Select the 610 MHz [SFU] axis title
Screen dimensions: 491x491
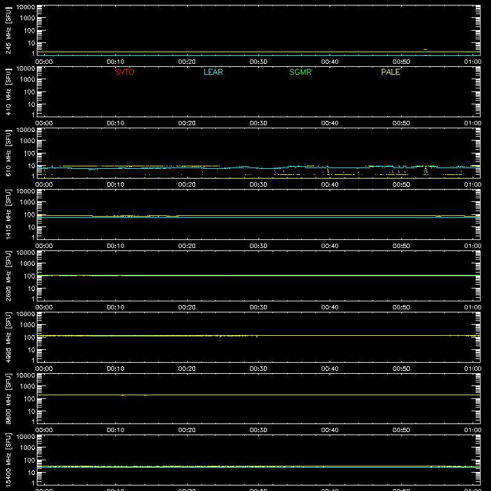point(8,153)
